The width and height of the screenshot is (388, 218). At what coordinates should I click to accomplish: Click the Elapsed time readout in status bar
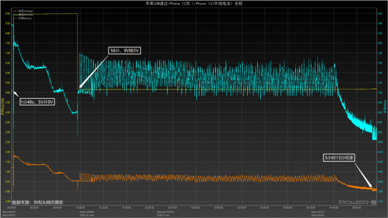[x=166, y=212]
